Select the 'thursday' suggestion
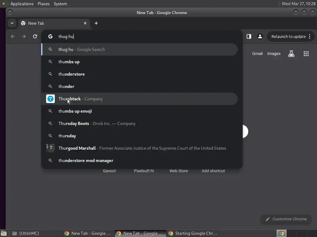317x237 pixels. click(x=140, y=136)
